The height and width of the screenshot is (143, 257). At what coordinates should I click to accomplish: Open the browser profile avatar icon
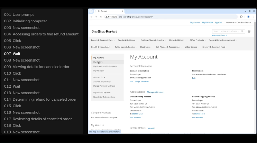tap(248, 16)
